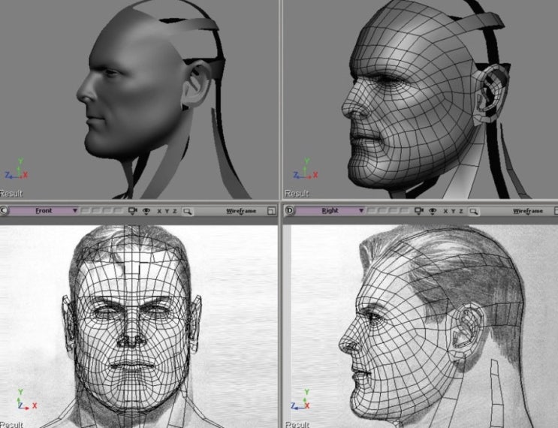
Task: Click the first memo camera slot in Front viewport
Action: (x=85, y=211)
